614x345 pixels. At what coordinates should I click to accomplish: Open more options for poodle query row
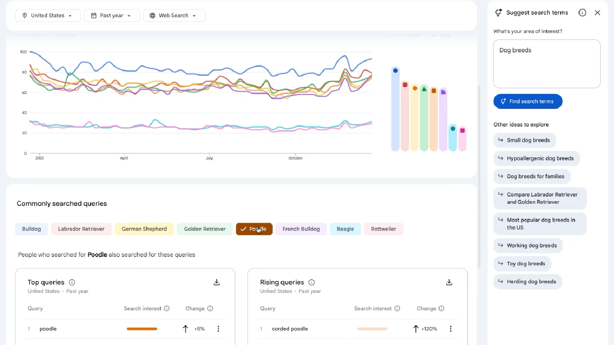point(218,329)
